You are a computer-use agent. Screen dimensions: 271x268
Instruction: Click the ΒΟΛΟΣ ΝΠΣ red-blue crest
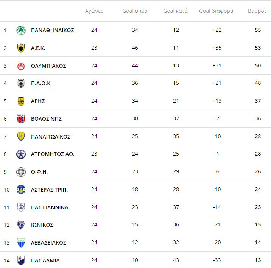(21, 118)
